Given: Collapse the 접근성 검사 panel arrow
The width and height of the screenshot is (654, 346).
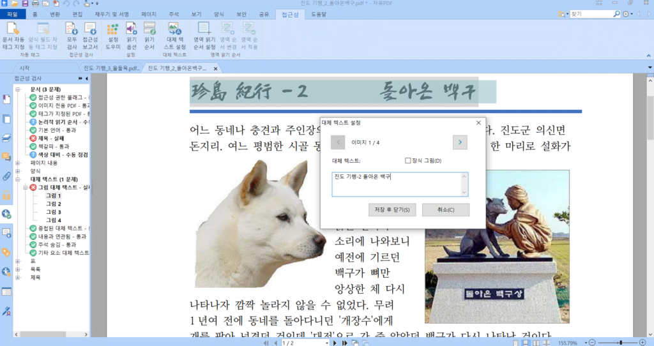Looking at the screenshot, I should click(x=86, y=79).
